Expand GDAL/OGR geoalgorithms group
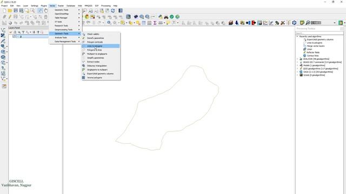Image resolution: width=346 pixels, height=194 pixels. [x=297, y=59]
